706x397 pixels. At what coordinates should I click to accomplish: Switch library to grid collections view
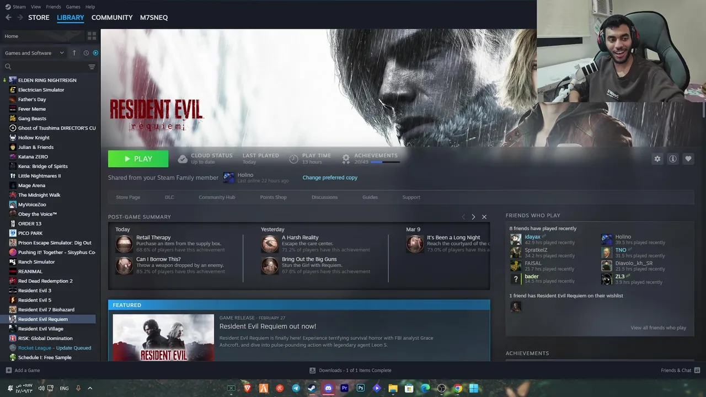(x=92, y=36)
